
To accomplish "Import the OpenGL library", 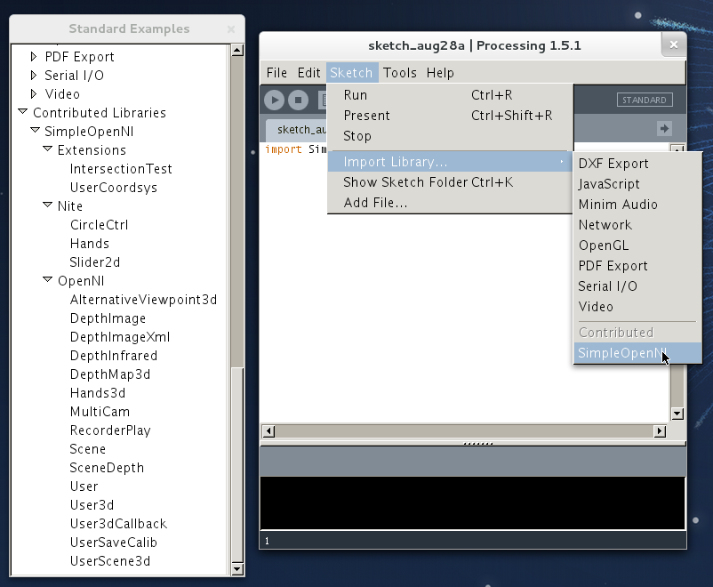I will pyautogui.click(x=637, y=245).
